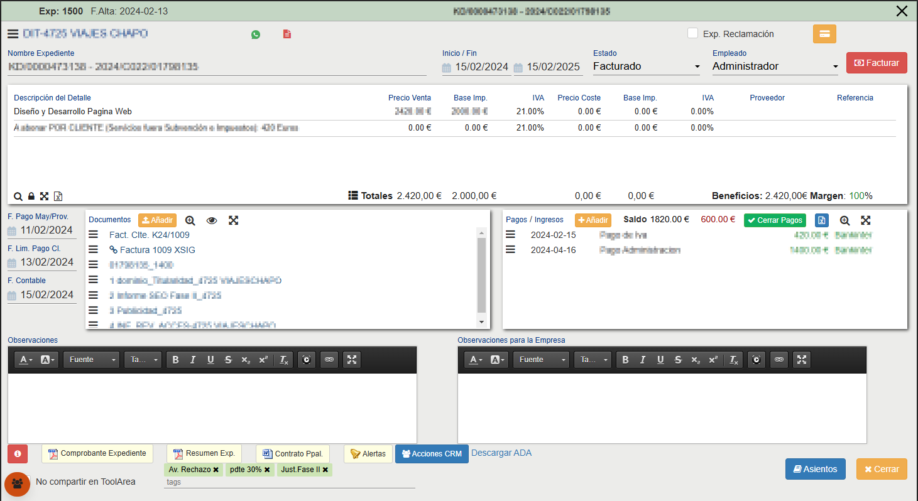Screen dimensions: 918x501
Task: Open row menu for Fact. Clte. K24/1009
Action: click(94, 235)
